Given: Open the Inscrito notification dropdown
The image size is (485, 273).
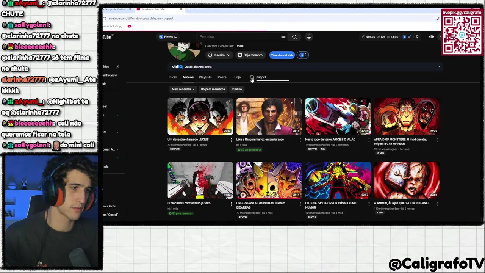Looking at the screenshot, I should tap(219, 55).
